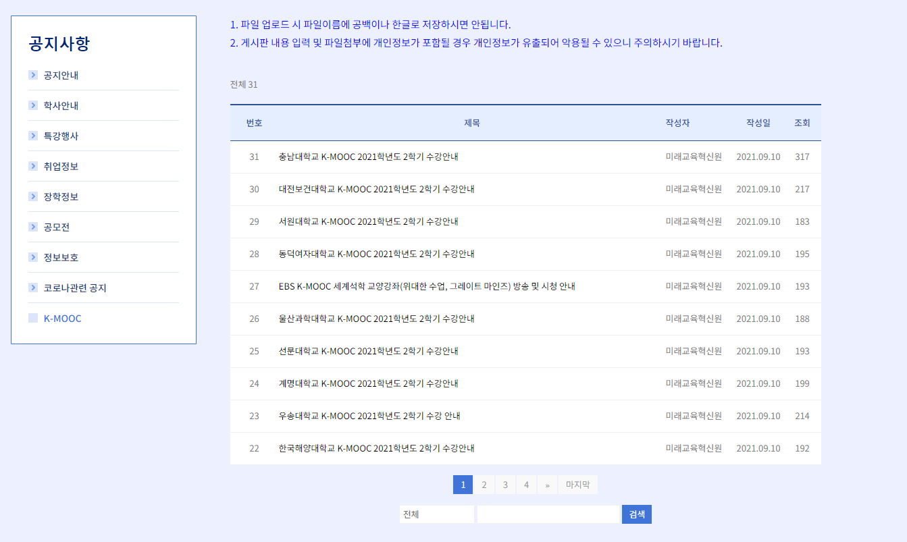The height and width of the screenshot is (542, 907).
Task: Go to page 4
Action: click(526, 485)
